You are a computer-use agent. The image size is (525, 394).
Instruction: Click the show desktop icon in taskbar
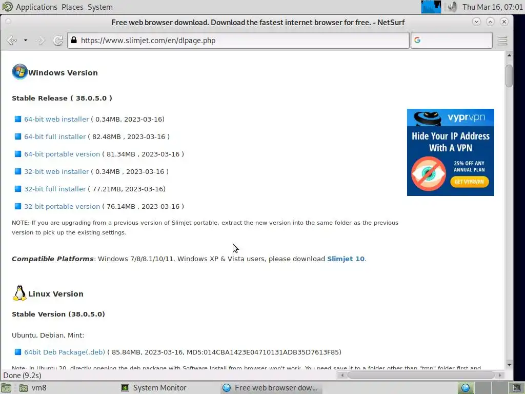click(6, 388)
